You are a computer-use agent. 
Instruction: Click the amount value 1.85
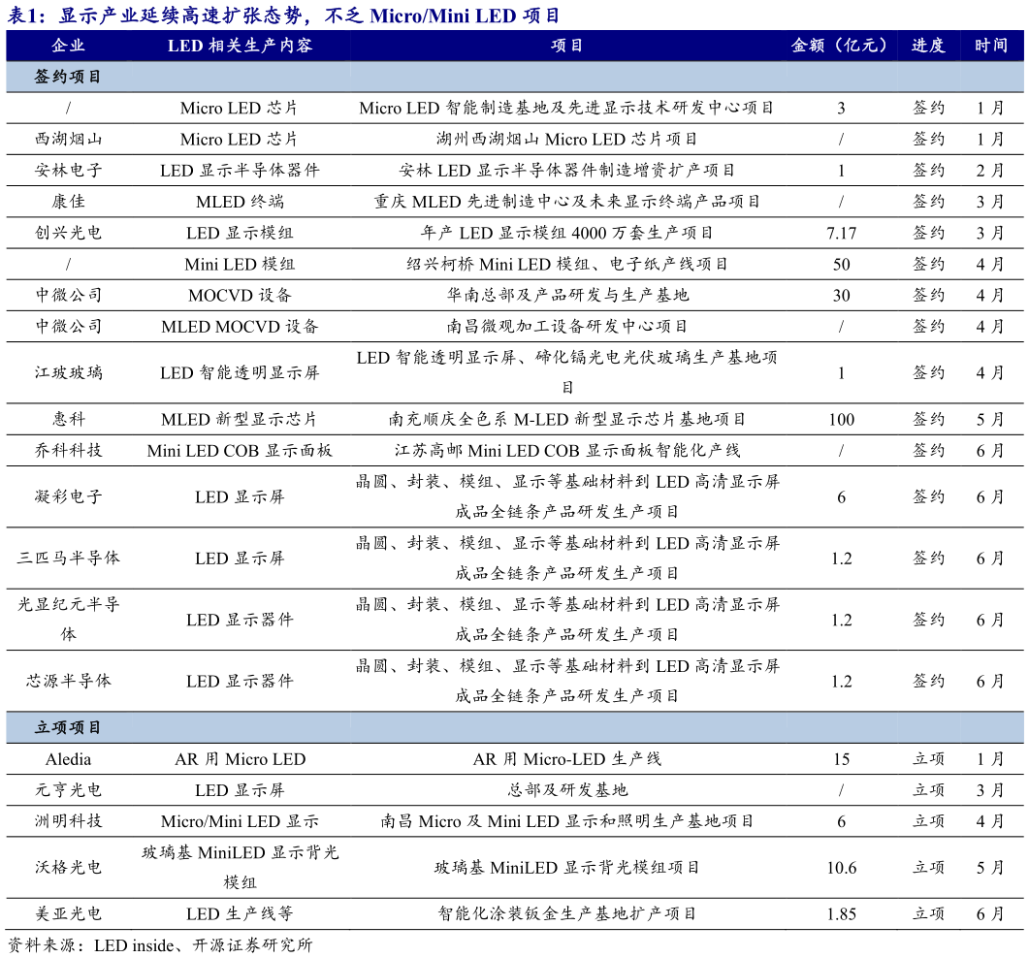[841, 914]
